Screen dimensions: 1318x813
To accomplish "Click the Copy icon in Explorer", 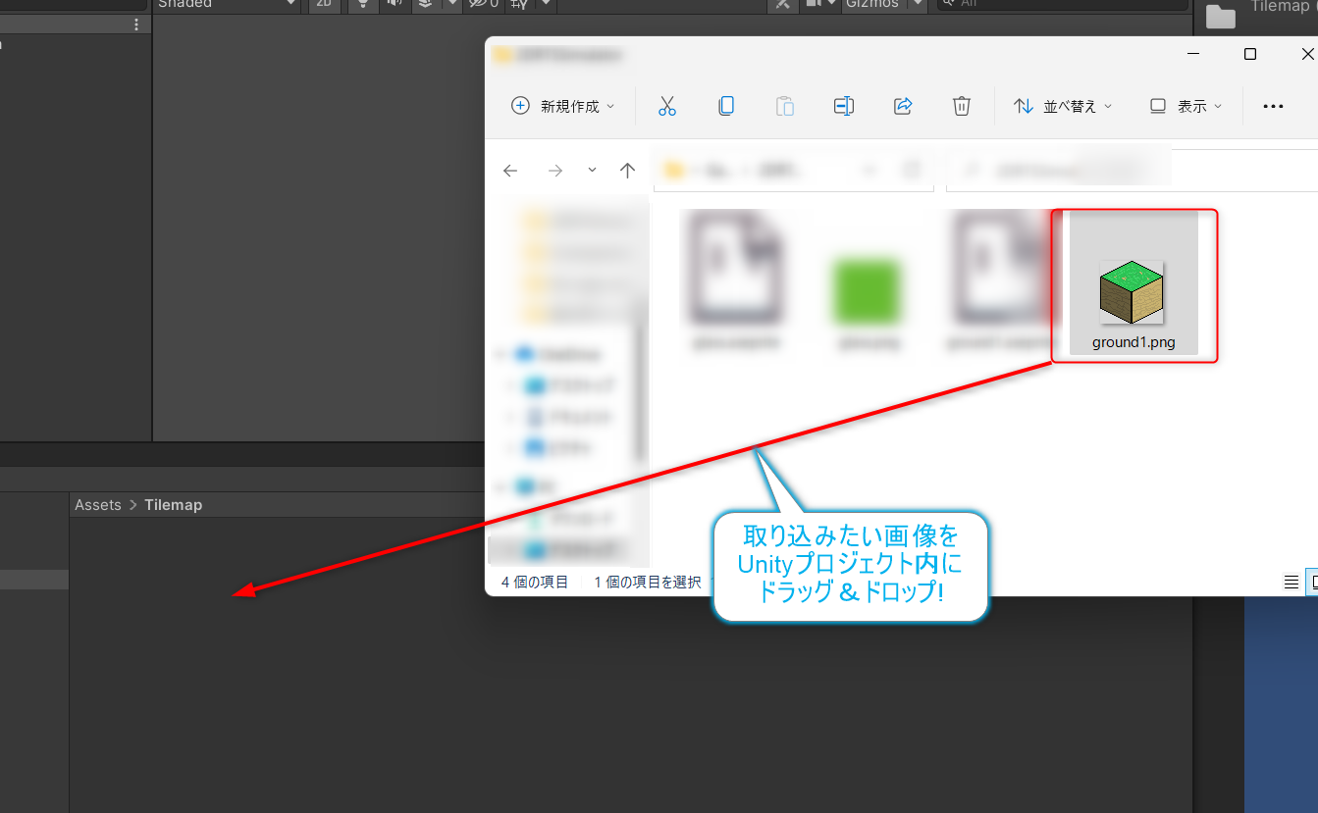I will coord(726,106).
